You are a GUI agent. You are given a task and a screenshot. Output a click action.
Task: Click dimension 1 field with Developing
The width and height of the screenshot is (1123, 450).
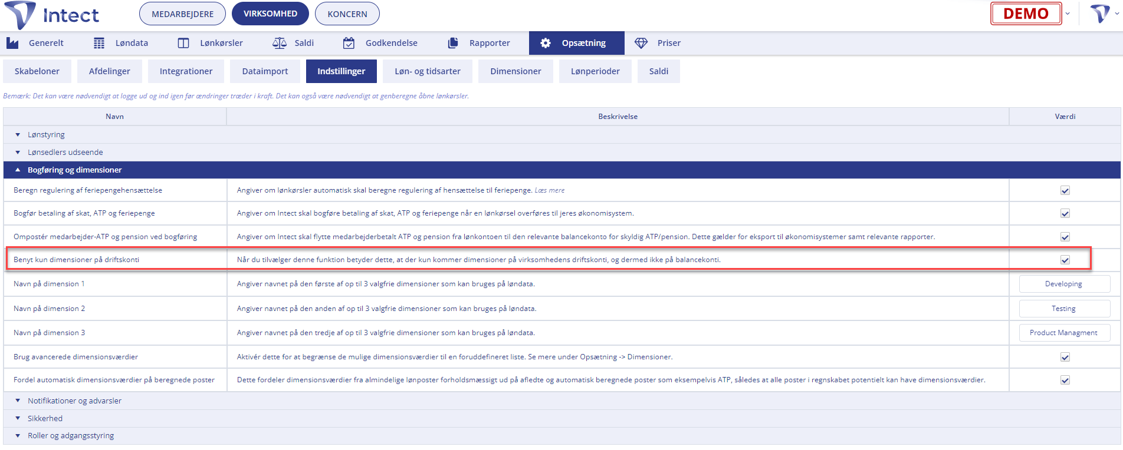pyautogui.click(x=1065, y=284)
